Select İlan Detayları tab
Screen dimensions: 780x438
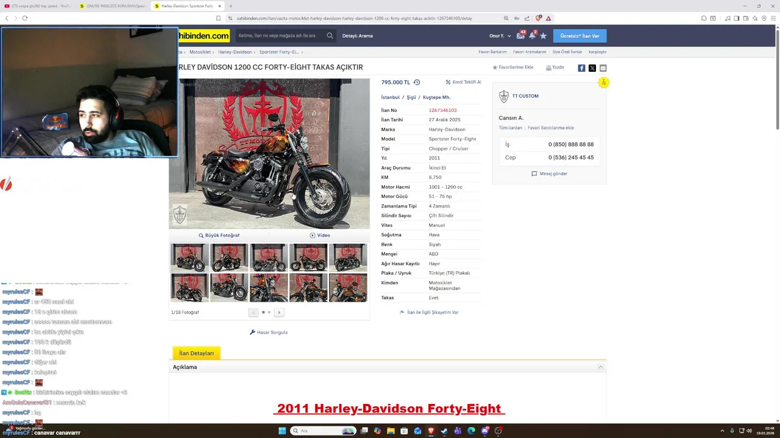(196, 353)
